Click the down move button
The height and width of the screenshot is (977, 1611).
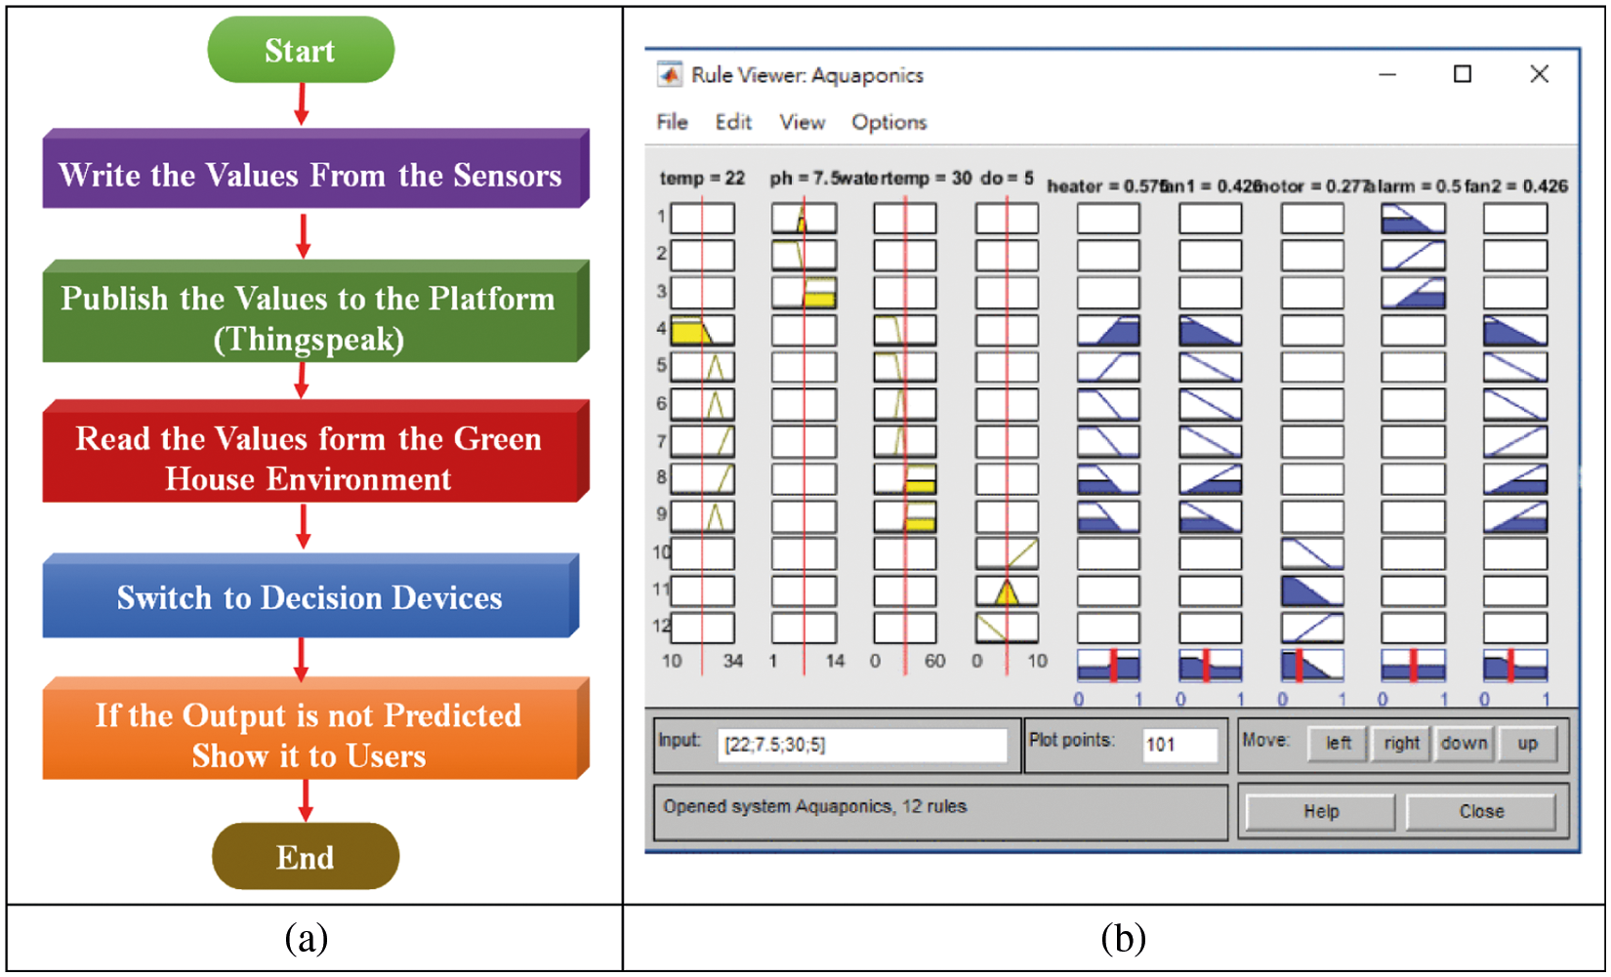pos(1464,744)
